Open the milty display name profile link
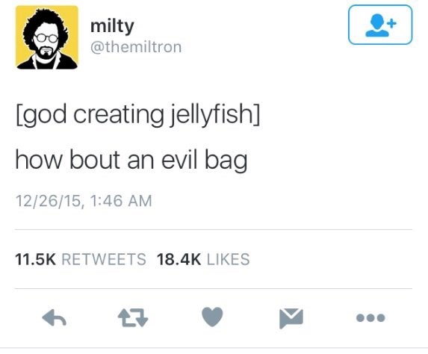Image resolution: width=428 pixels, height=354 pixels. click(x=112, y=26)
